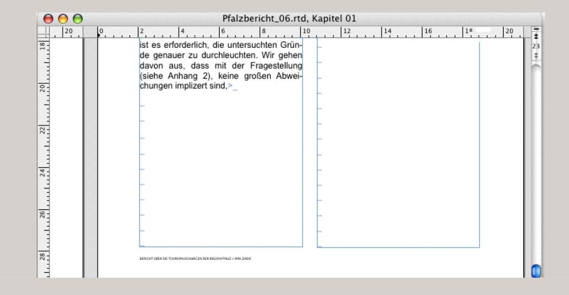Go to previous page with up double-arrow
This screenshot has width=569, height=295.
[536, 36]
